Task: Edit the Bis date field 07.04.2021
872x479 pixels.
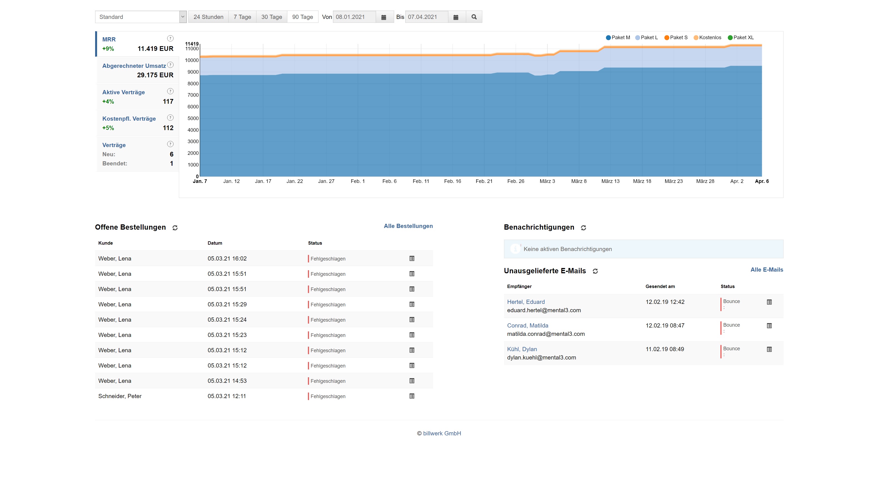Action: tap(426, 17)
